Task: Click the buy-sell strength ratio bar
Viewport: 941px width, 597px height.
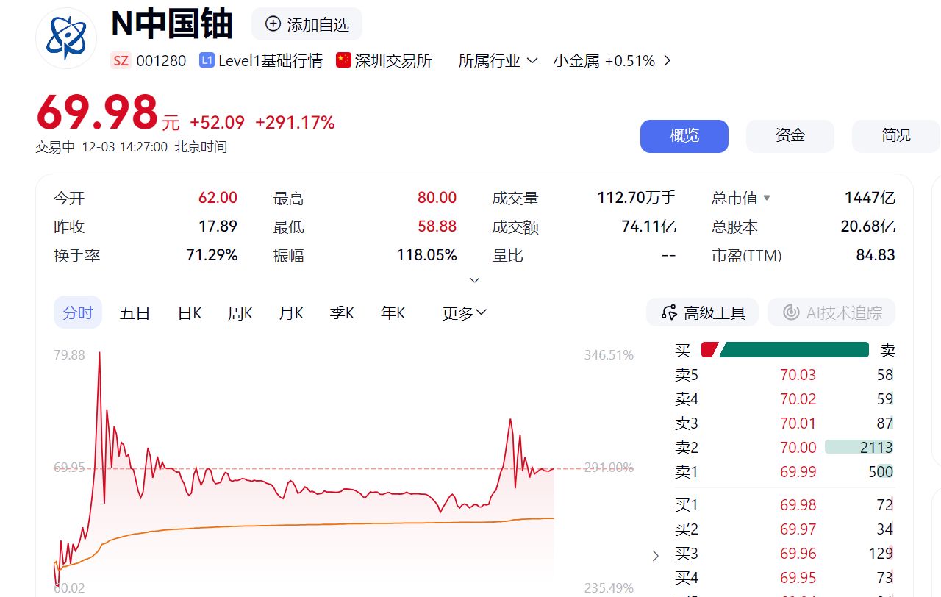Action: (787, 350)
